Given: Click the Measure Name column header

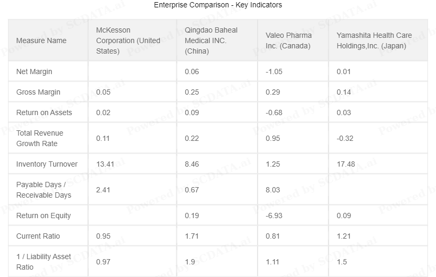Looking at the screenshot, I should 41,40.
